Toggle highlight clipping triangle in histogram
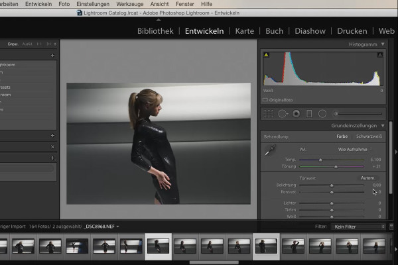The width and height of the screenshot is (398, 265). coord(379,55)
